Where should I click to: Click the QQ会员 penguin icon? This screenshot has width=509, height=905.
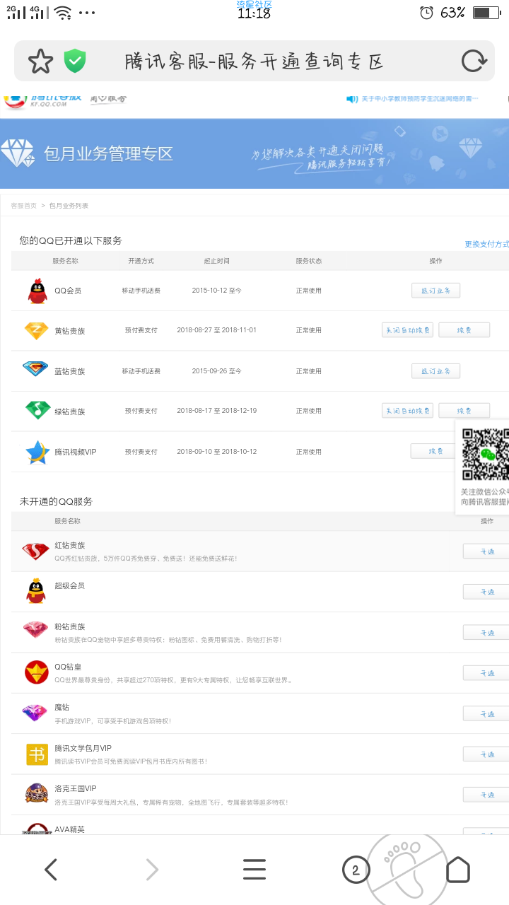click(x=37, y=291)
